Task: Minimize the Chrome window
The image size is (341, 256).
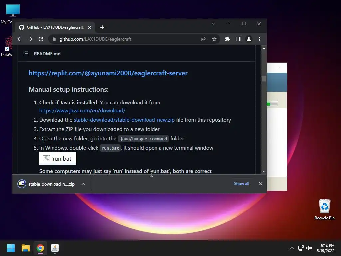Action: pos(228,24)
